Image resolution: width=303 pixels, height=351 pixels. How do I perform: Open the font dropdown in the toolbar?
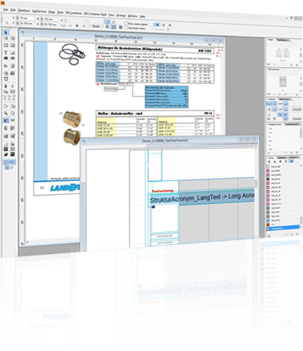pos(74,20)
